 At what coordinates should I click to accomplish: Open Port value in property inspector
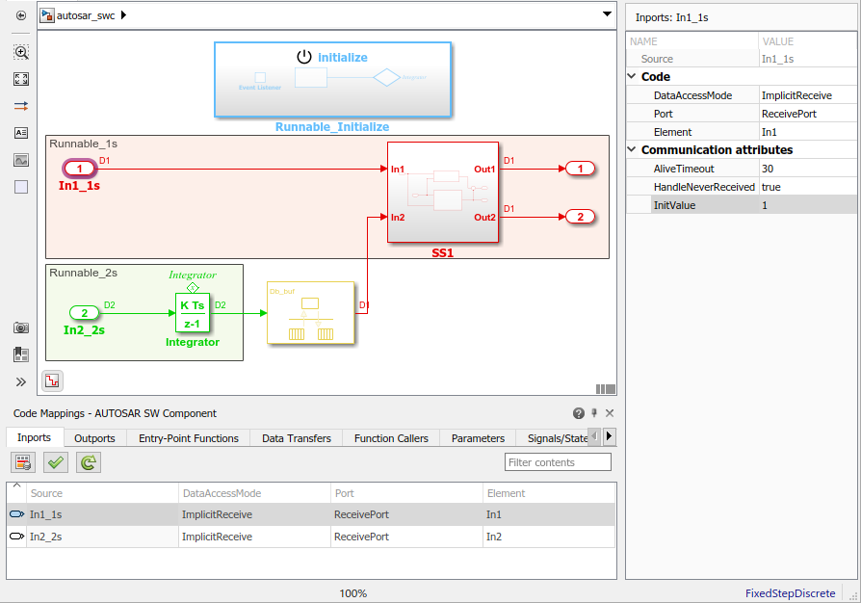click(x=807, y=114)
